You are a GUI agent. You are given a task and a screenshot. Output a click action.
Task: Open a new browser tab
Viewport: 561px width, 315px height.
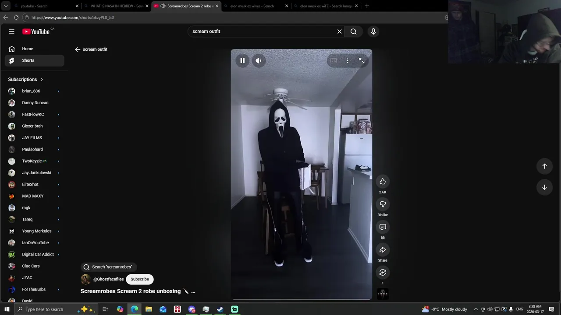pos(367,6)
